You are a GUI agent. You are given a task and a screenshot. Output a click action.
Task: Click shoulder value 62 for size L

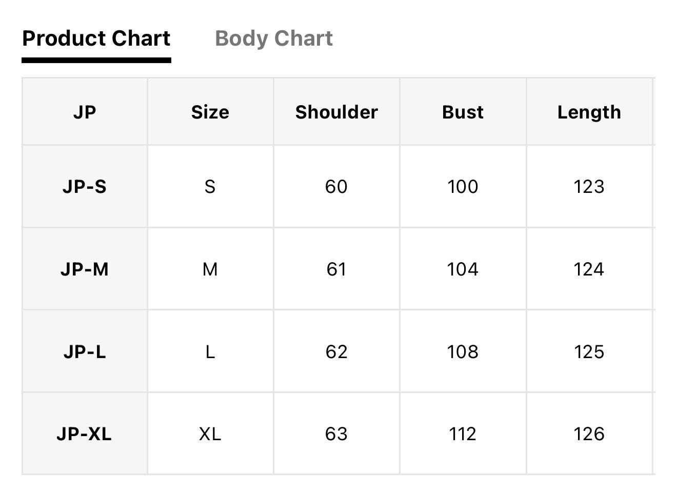(336, 351)
